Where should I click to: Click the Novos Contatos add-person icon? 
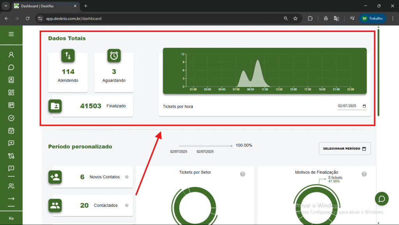[x=55, y=177]
